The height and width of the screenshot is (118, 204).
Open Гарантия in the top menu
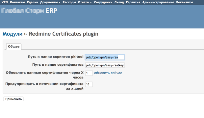click(133, 2)
